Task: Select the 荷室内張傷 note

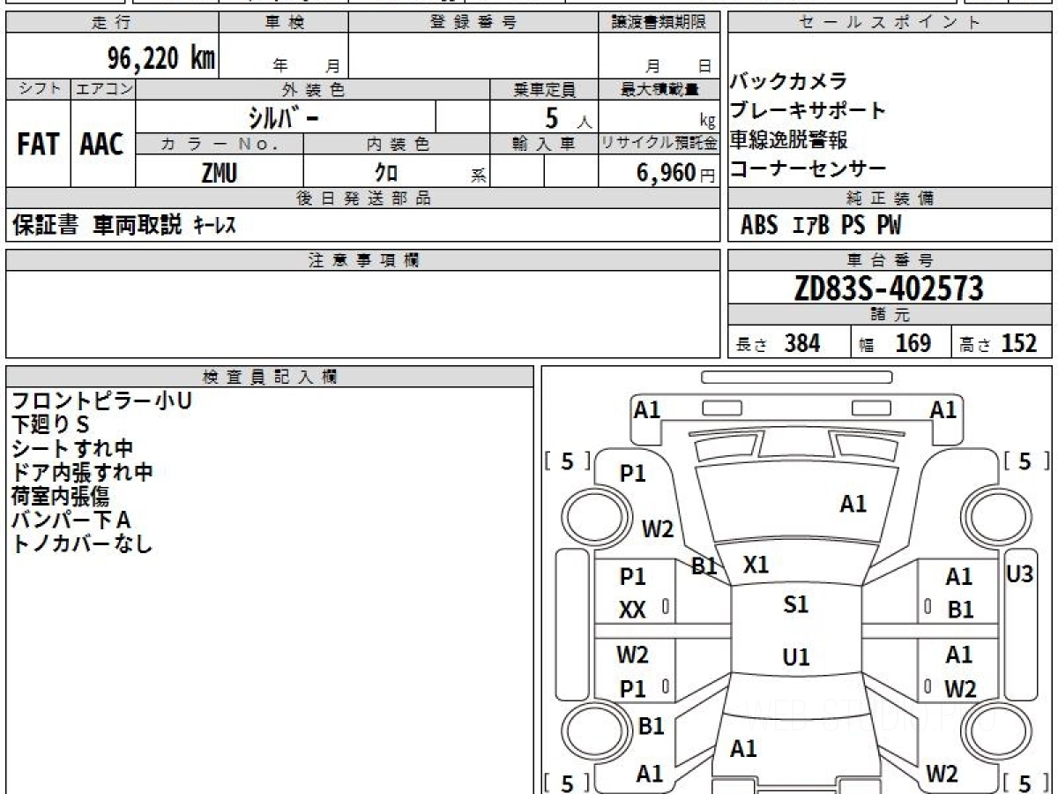Action: (x=60, y=497)
